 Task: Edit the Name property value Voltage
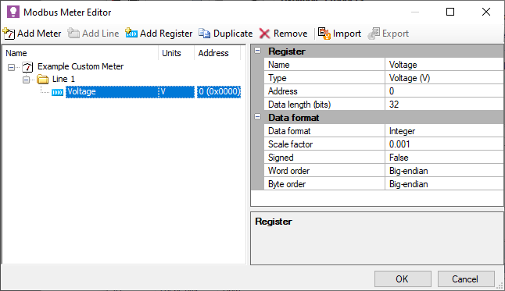pos(444,65)
